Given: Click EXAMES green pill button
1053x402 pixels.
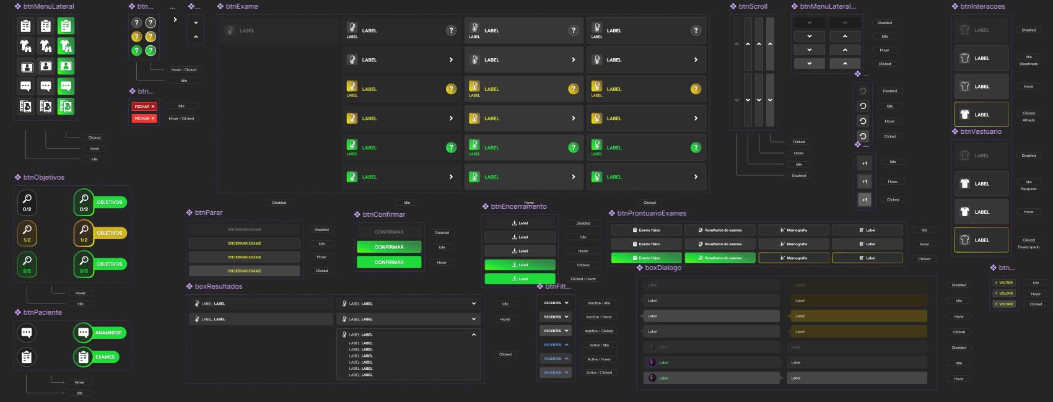Looking at the screenshot, I should tap(96, 357).
